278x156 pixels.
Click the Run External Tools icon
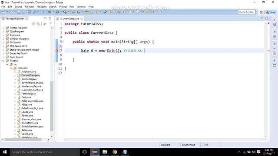[65, 12]
